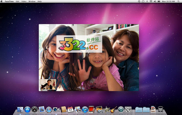The image size is (182, 115).
Task: Open the Applications folder stack in Dock
Action: tap(139, 110)
